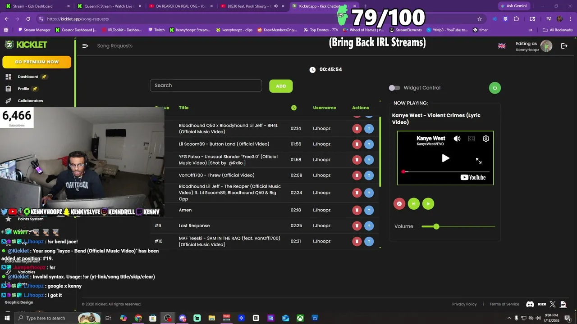Toggle the green power button
This screenshot has height=324, width=577.
tap(495, 88)
